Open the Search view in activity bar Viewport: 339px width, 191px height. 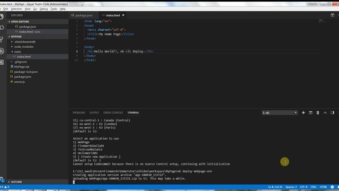tap(2, 28)
